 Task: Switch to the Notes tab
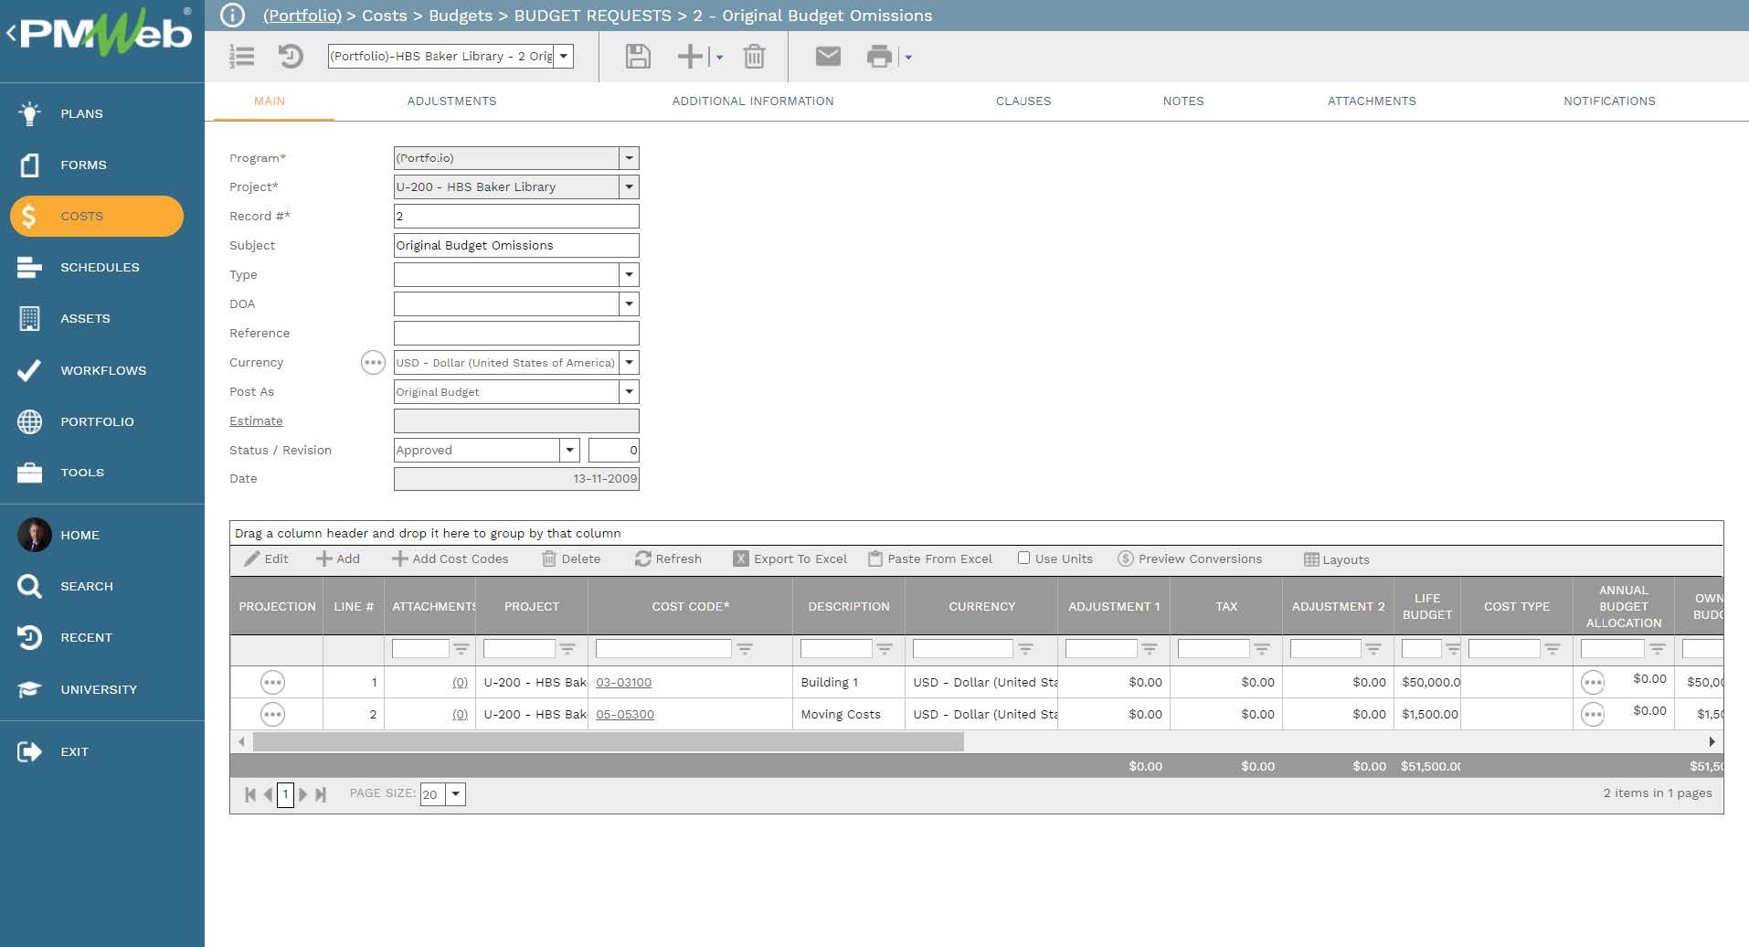click(1183, 101)
